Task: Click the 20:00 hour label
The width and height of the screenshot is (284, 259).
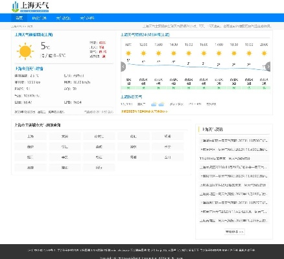Action: (264, 45)
